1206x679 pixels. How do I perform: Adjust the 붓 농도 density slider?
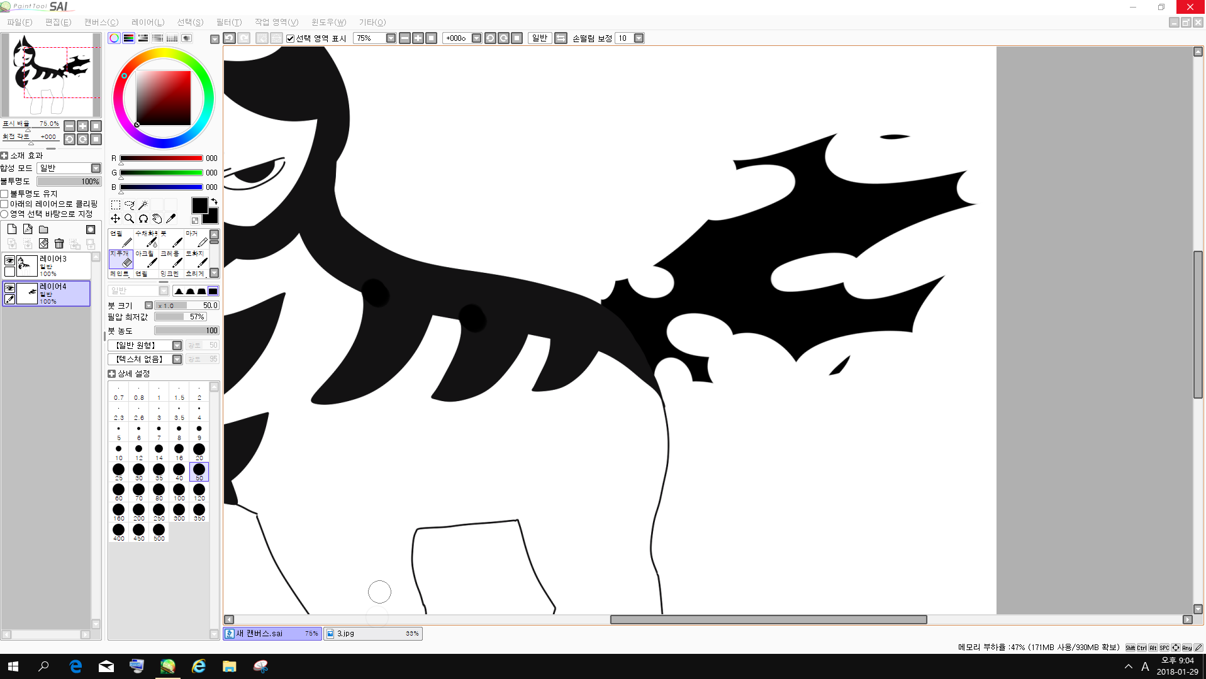(x=186, y=331)
